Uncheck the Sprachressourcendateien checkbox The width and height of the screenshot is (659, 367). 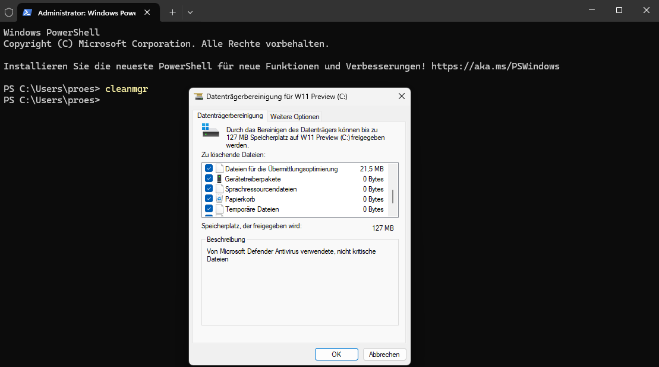click(x=209, y=189)
